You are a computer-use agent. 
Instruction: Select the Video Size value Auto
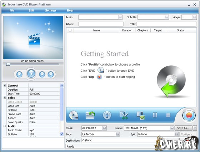pyautogui.click(x=44, y=106)
